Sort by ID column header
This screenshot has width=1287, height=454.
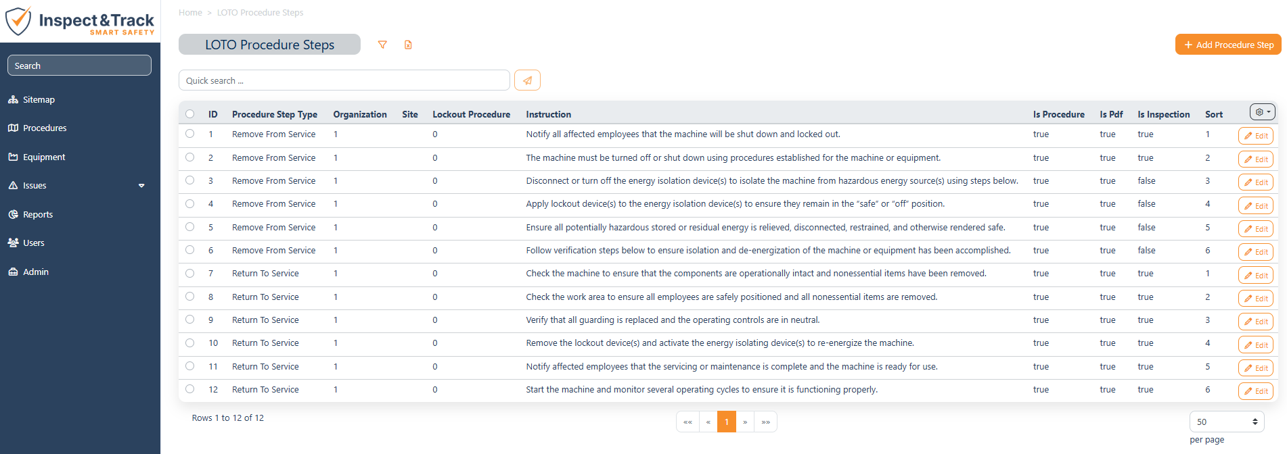pyautogui.click(x=212, y=114)
